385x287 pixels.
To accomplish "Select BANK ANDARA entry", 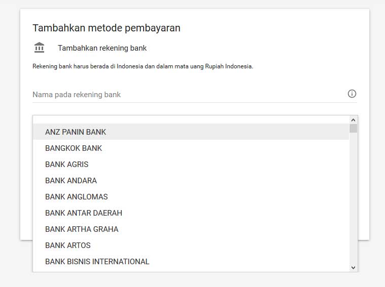I will pyautogui.click(x=191, y=180).
